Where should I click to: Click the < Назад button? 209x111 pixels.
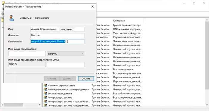(52, 79)
